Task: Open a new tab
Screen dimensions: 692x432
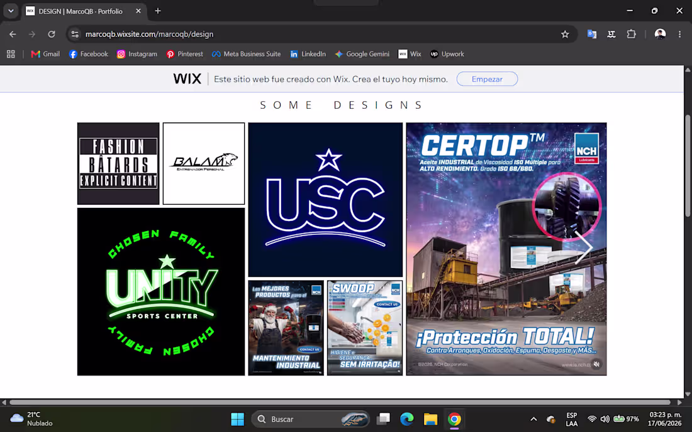Action: click(x=157, y=11)
